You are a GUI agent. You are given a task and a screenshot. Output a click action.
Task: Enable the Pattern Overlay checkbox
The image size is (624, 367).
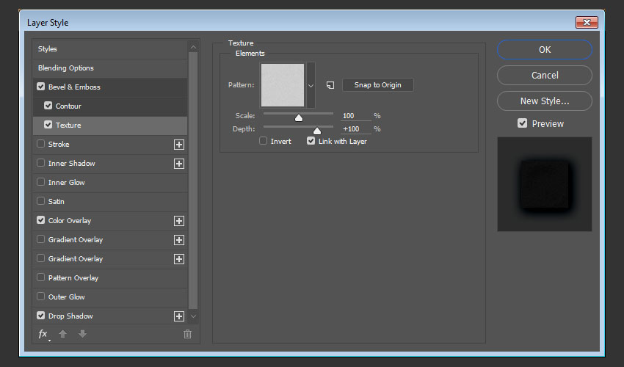click(x=40, y=277)
